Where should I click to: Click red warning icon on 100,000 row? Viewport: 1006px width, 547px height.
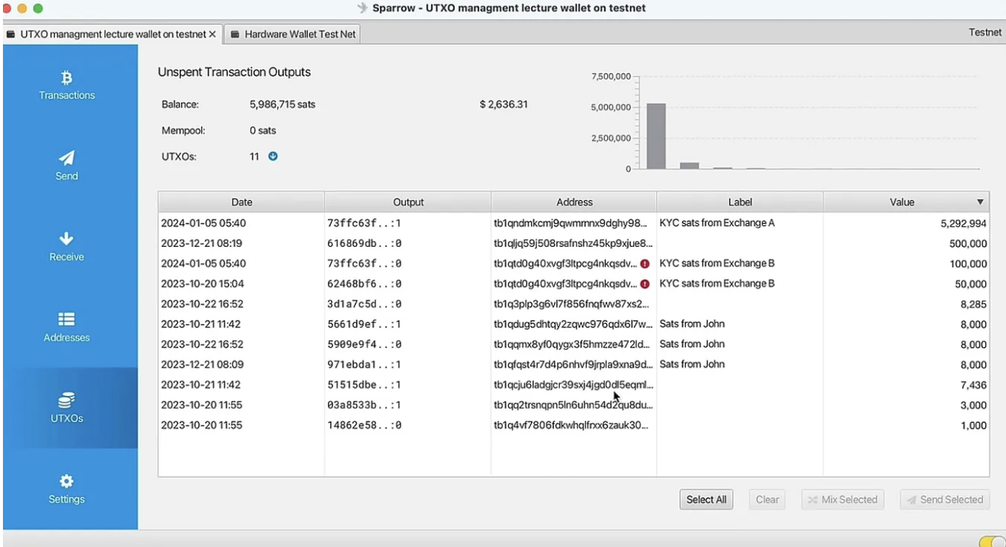[644, 264]
